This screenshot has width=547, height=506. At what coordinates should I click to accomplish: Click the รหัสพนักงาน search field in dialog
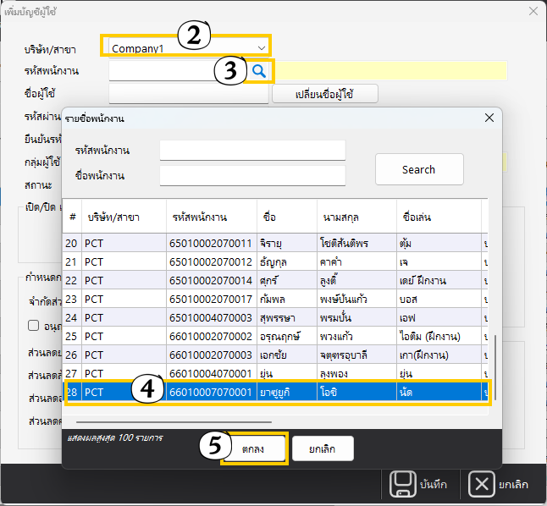pyautogui.click(x=252, y=150)
